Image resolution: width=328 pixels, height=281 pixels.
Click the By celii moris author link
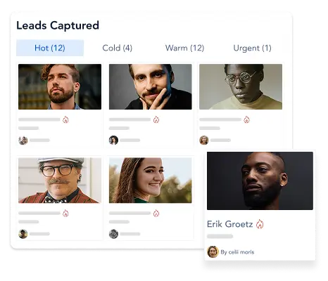click(237, 252)
